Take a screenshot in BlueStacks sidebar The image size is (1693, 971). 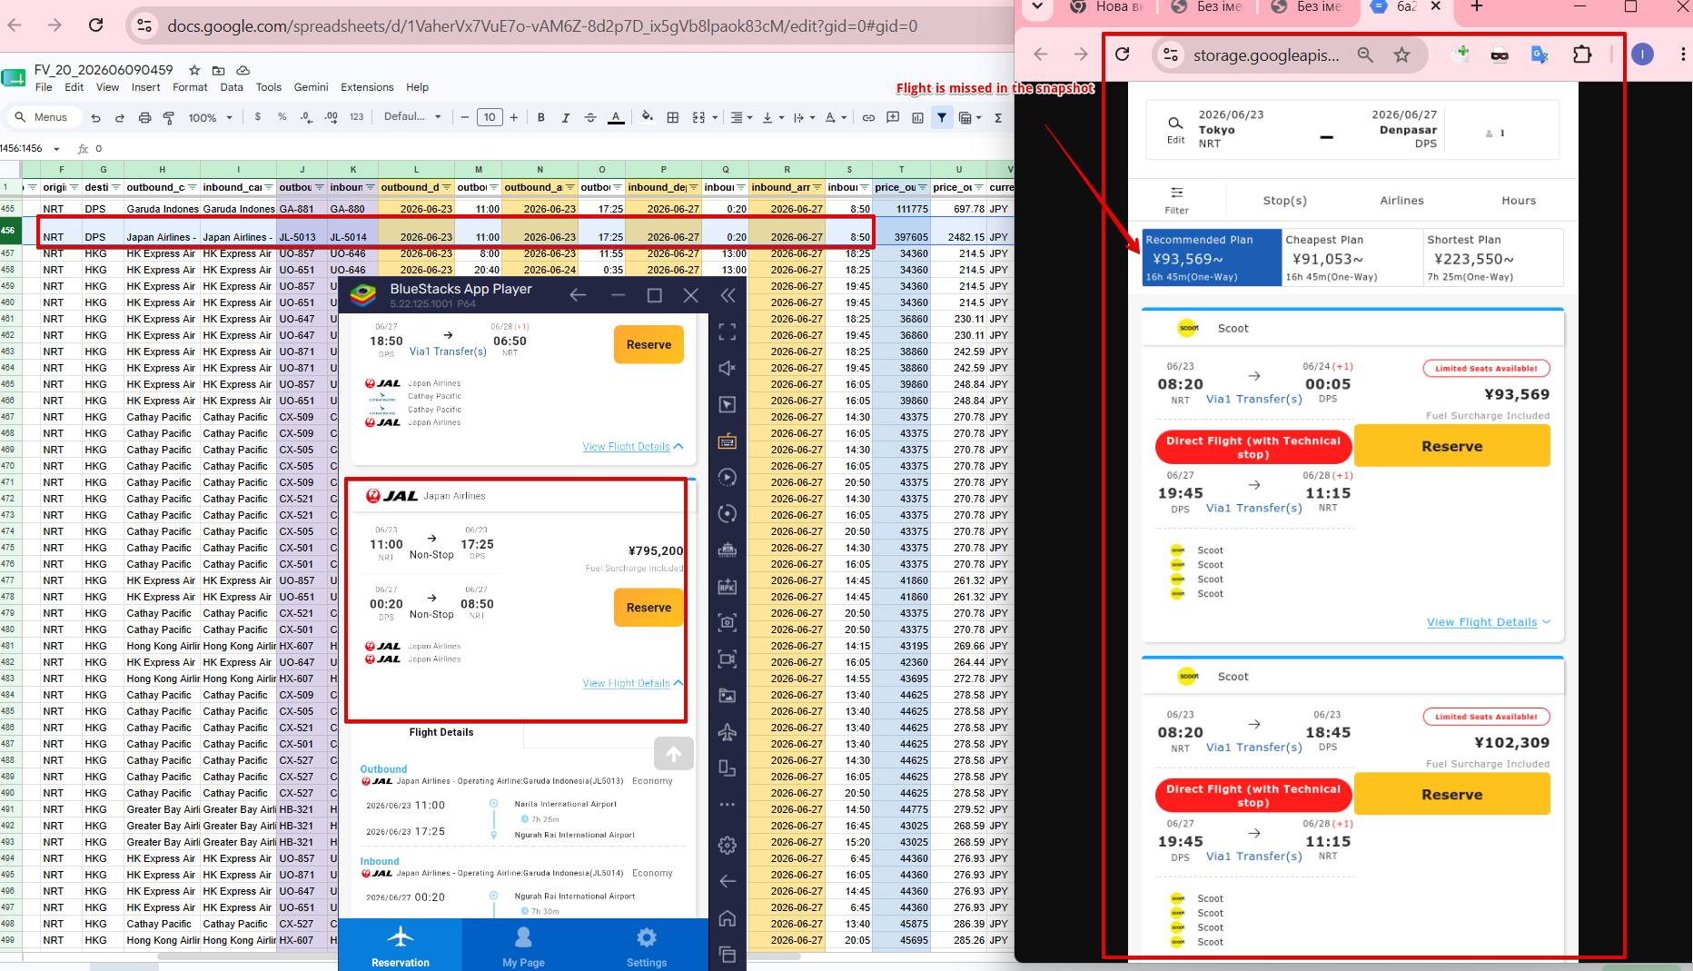click(727, 622)
